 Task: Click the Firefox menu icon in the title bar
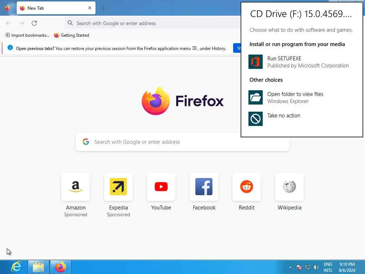(x=7, y=8)
